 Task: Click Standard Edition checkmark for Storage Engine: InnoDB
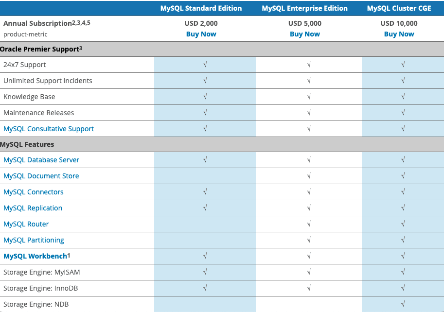(205, 288)
